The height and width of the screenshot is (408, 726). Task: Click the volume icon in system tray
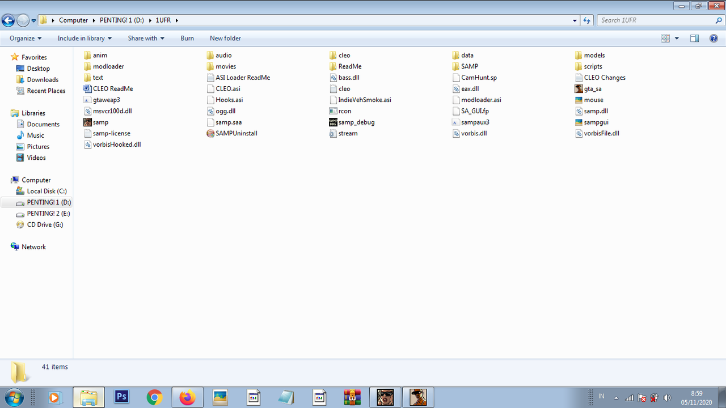point(667,398)
